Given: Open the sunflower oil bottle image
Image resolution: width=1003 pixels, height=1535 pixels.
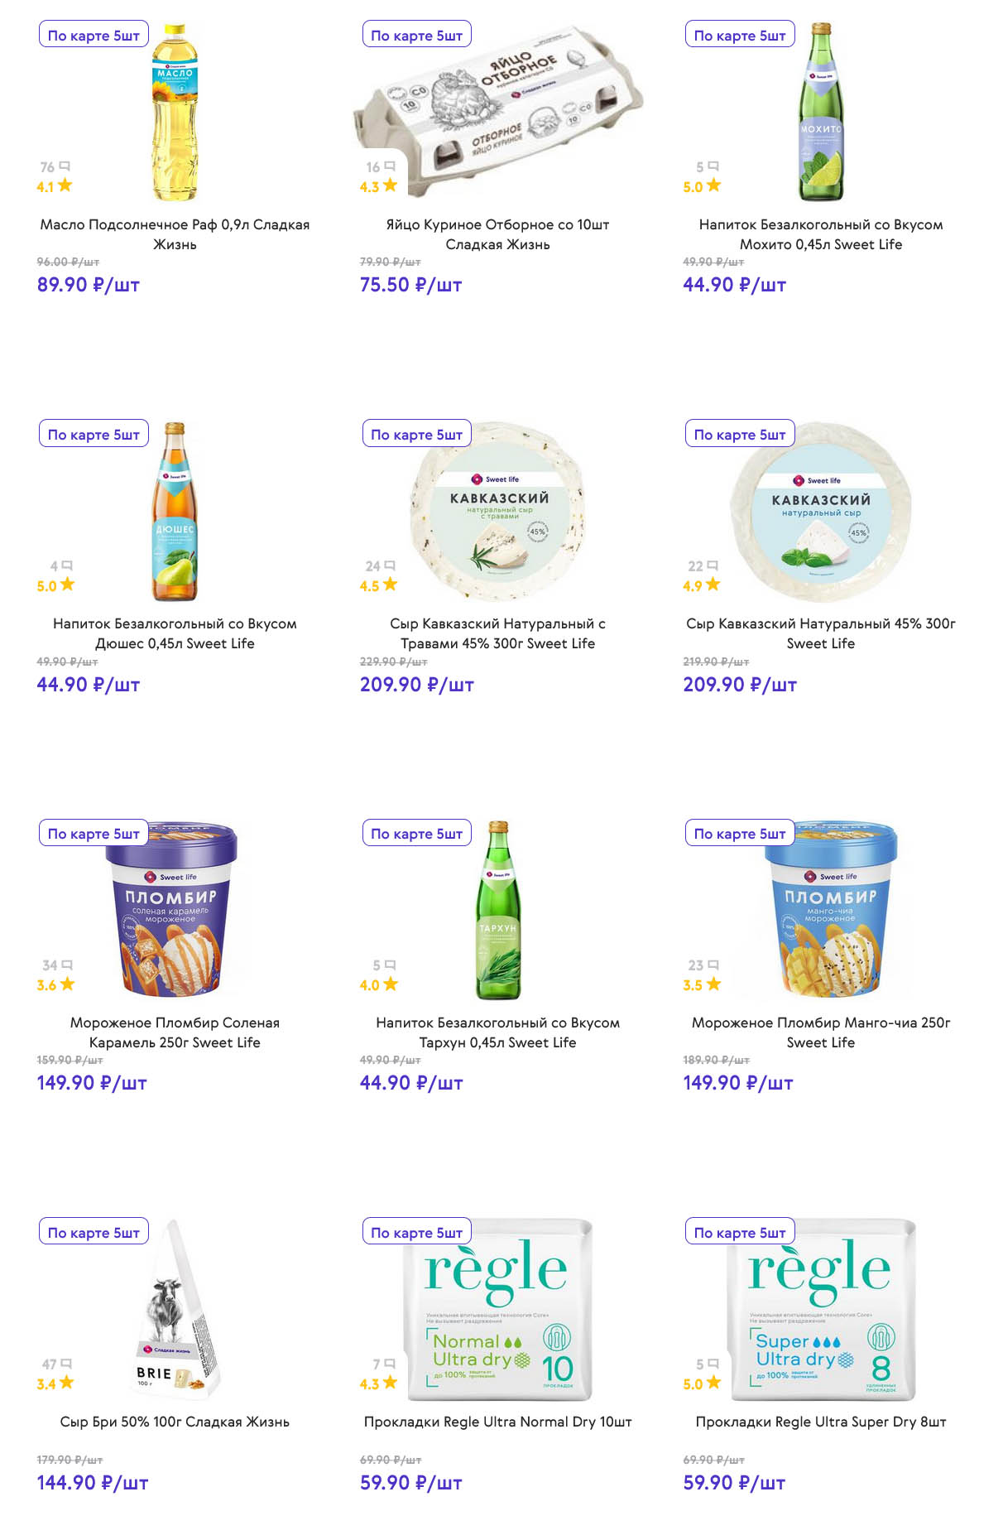Looking at the screenshot, I should click(175, 112).
